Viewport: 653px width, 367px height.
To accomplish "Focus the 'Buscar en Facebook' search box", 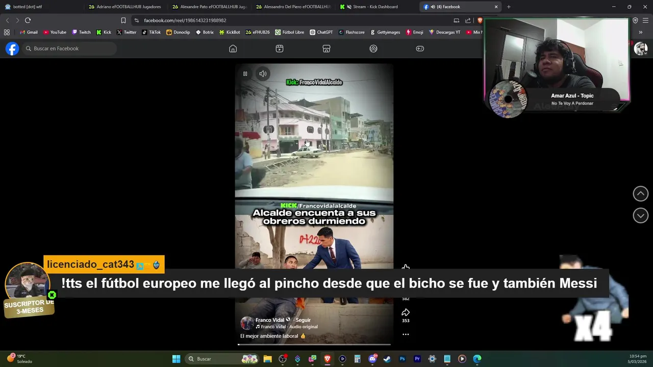I will pyautogui.click(x=69, y=48).
